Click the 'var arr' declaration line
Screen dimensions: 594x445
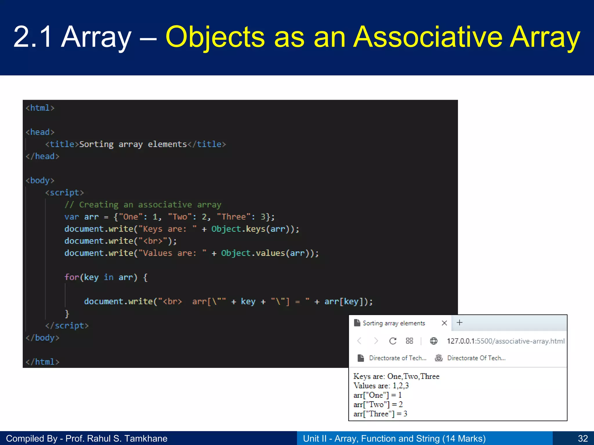170,217
